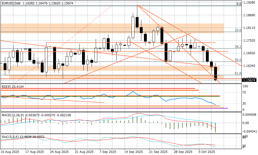
Task: Click the current price tag 1.15674
Action: click(x=249, y=80)
